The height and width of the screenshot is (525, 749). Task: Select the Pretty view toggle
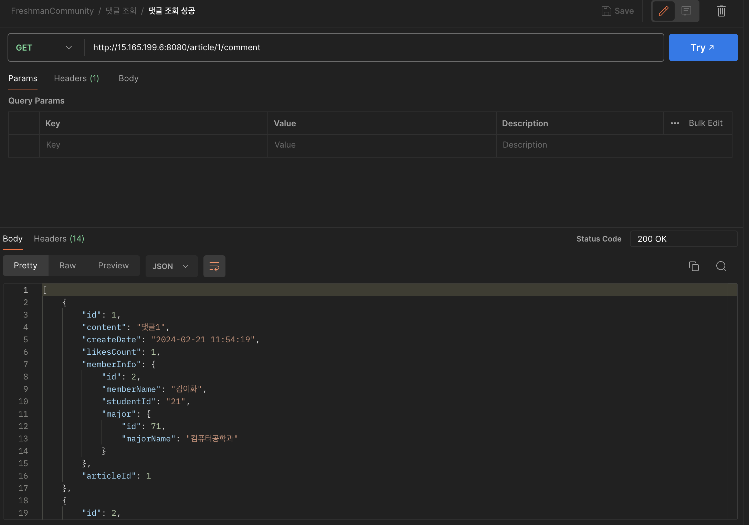point(25,266)
